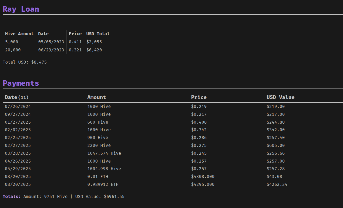The width and height of the screenshot is (343, 208).
Task: Click the USD Total column header
Action: pyautogui.click(x=98, y=34)
